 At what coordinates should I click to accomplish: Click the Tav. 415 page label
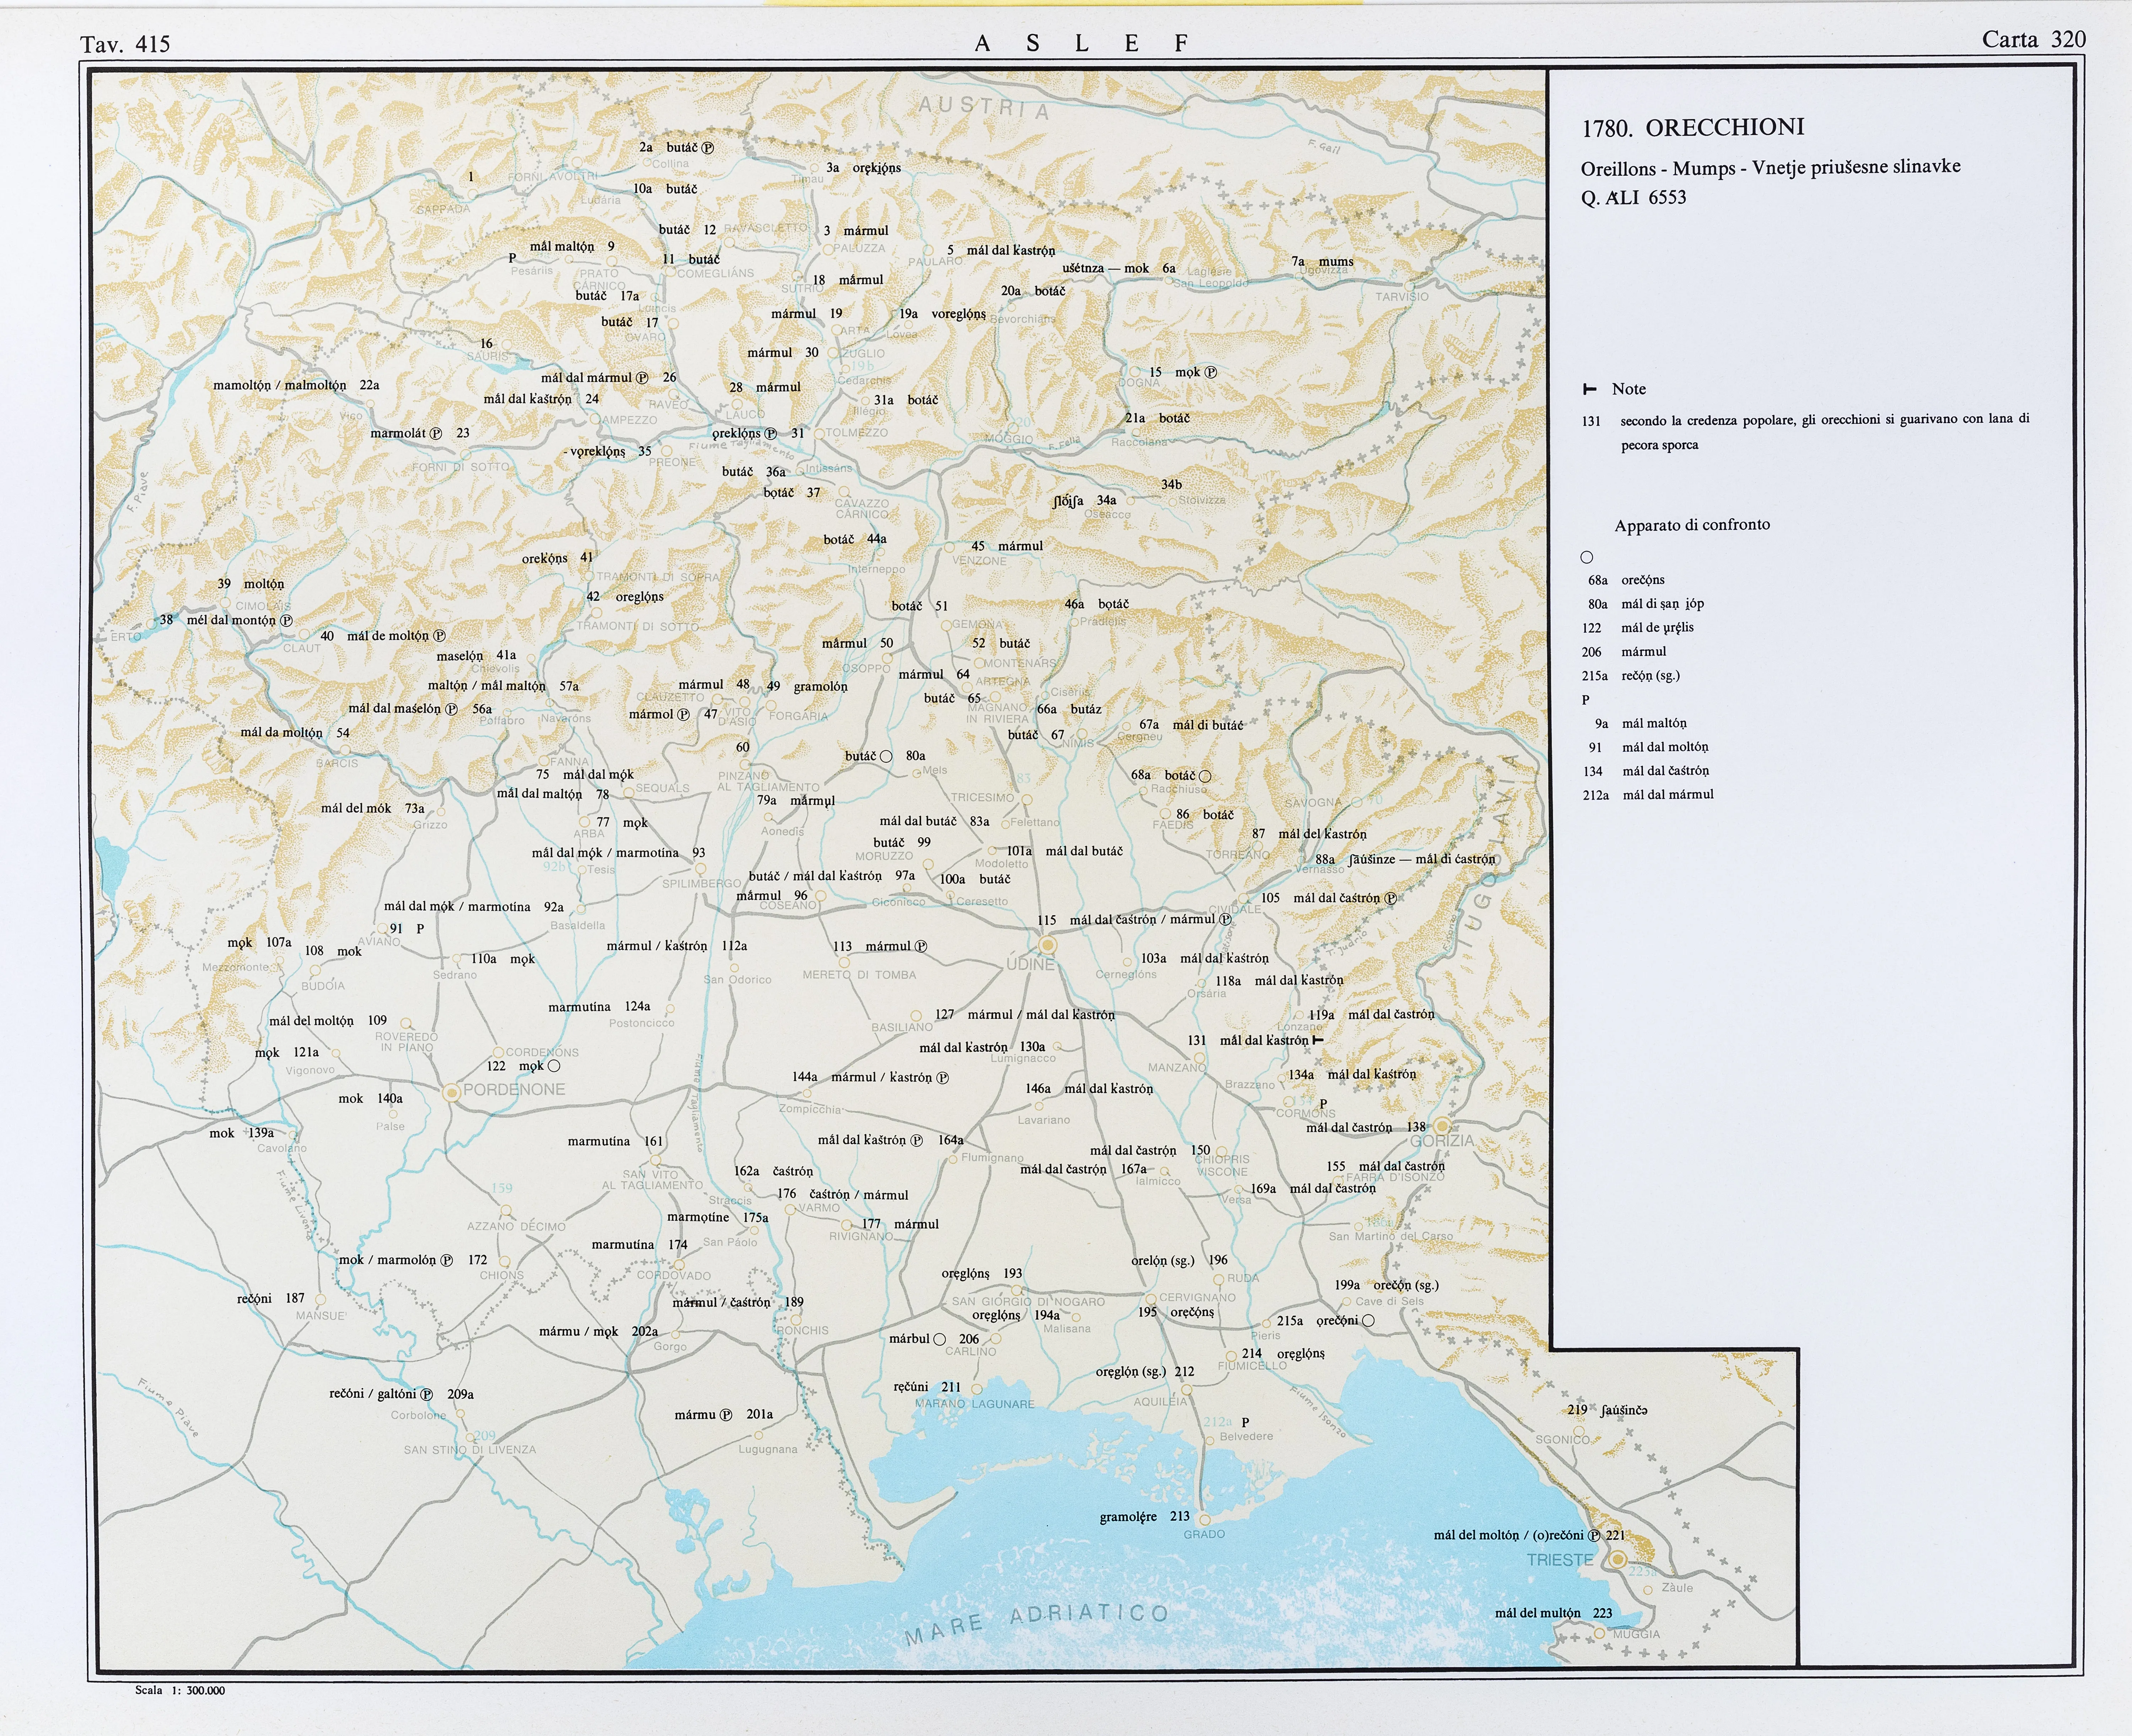[x=125, y=44]
